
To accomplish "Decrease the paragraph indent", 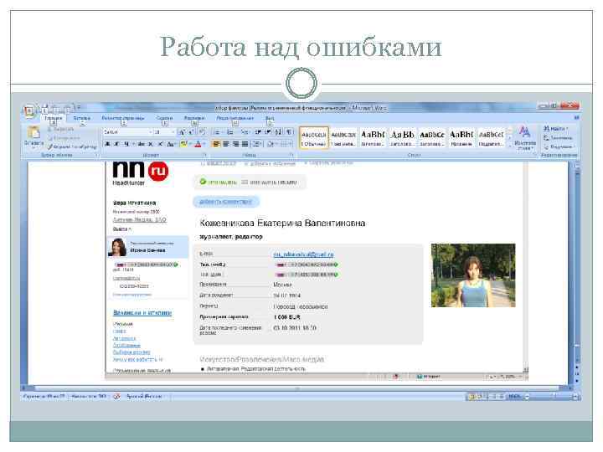I will pos(258,132).
